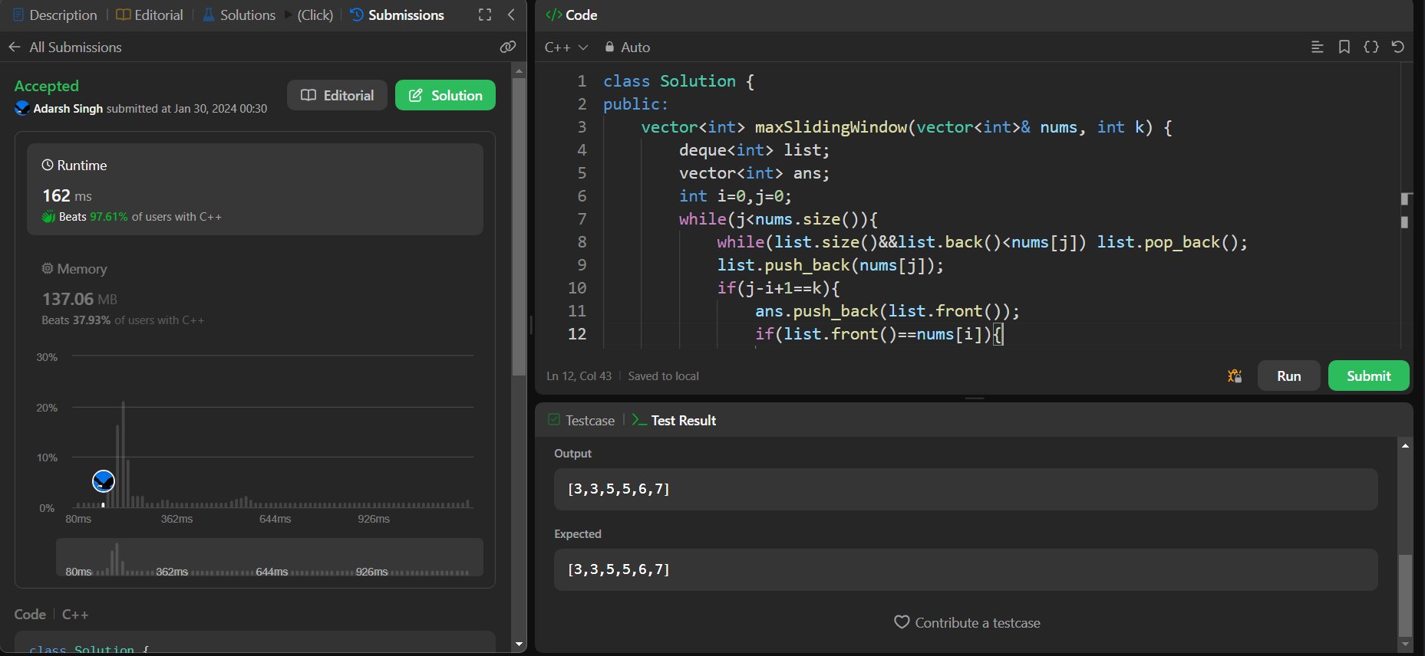The height and width of the screenshot is (656, 1425).
Task: Click Contribute a testcase link
Action: pos(967,622)
